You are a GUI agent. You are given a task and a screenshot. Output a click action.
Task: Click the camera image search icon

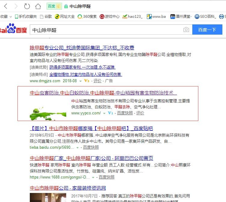186,30
